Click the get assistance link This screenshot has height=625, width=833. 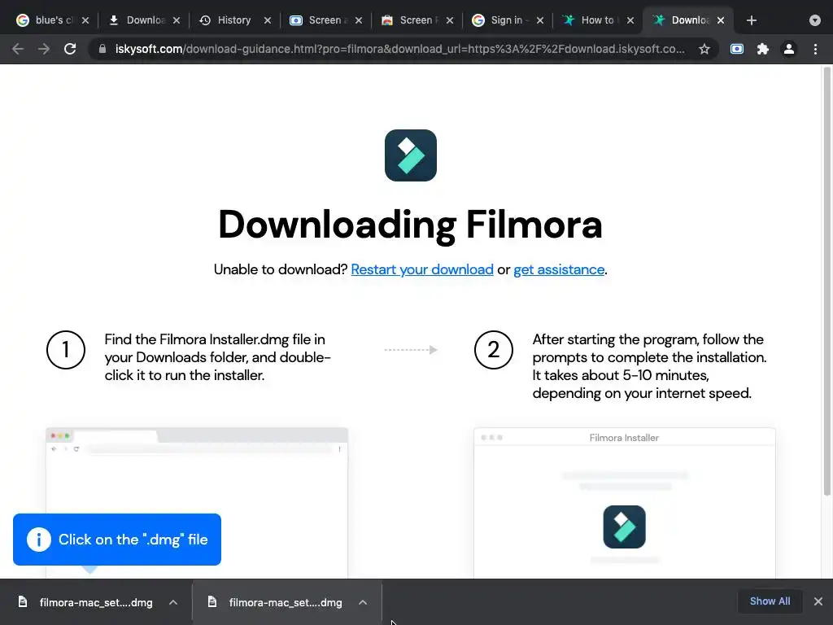coord(559,269)
